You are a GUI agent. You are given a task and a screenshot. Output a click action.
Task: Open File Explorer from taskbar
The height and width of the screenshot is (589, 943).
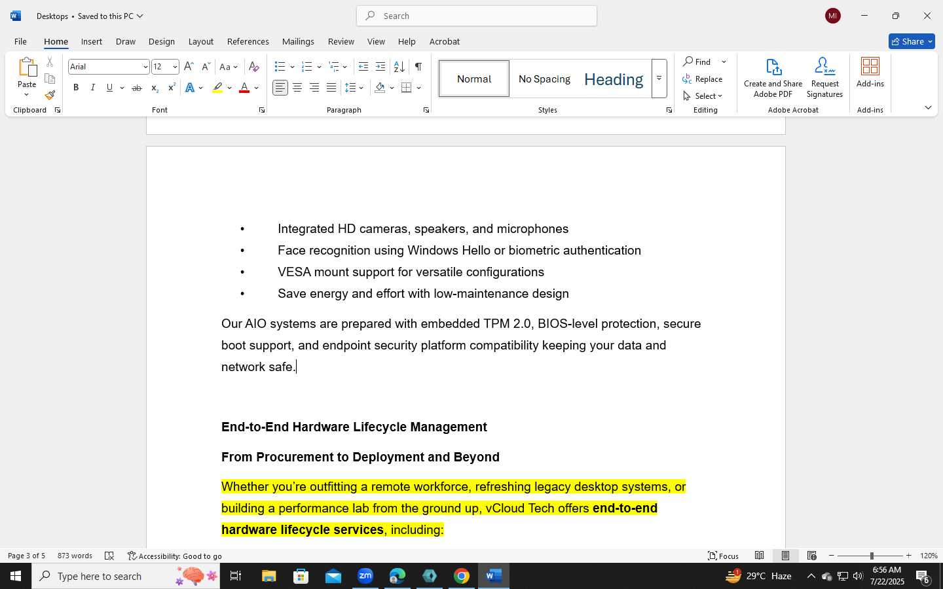pyautogui.click(x=269, y=576)
